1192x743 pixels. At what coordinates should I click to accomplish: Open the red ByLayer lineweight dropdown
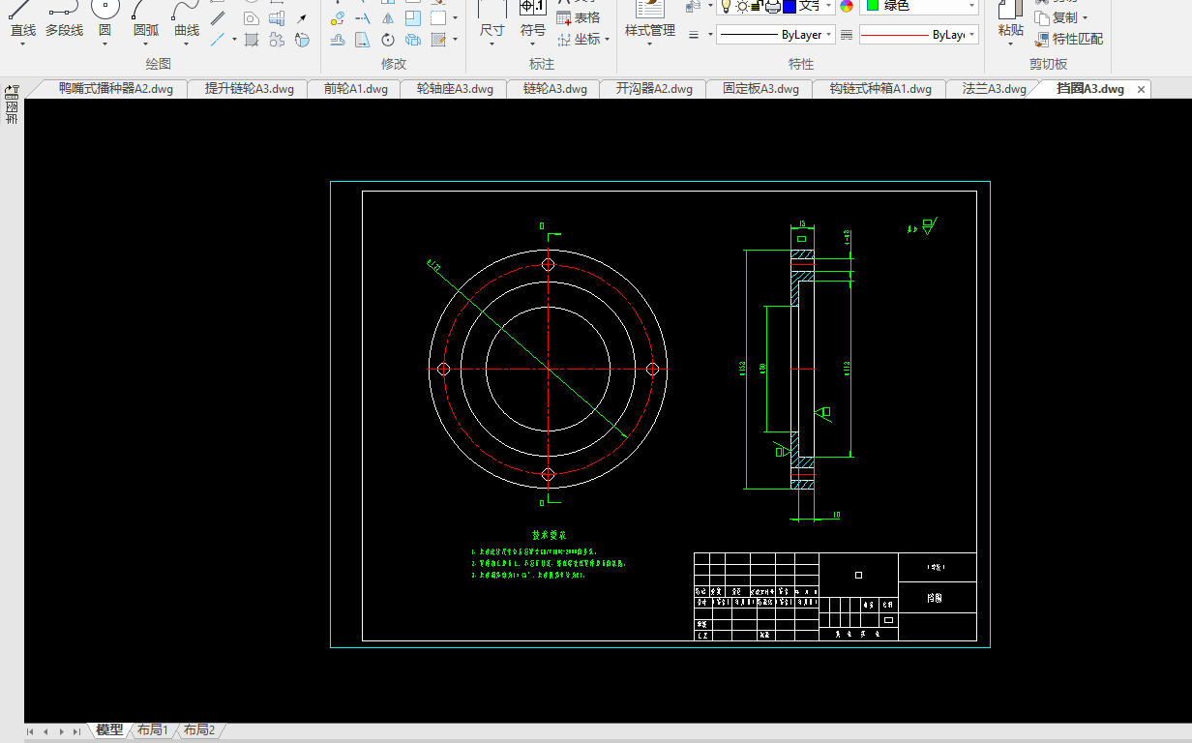[970, 35]
